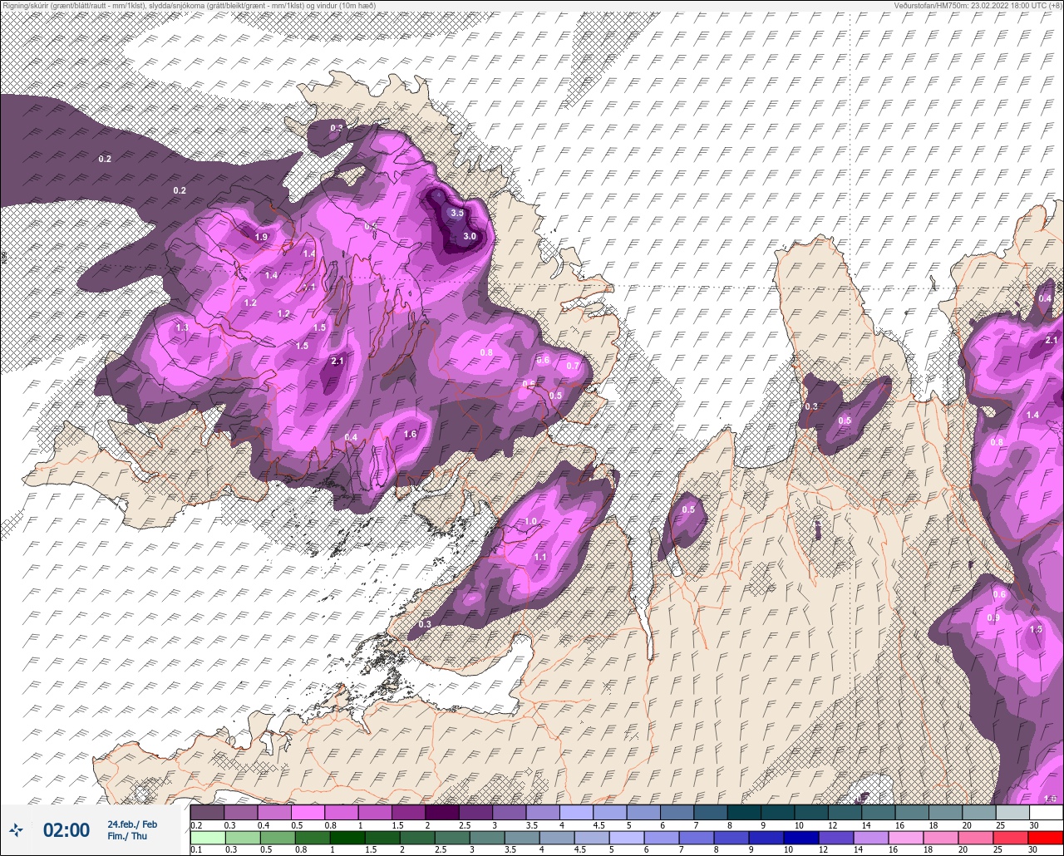Click the "0.1" label under rain legend
The width and height of the screenshot is (1064, 856).
(196, 849)
